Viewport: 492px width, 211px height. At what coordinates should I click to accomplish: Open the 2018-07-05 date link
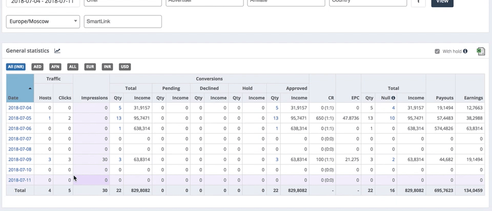(20, 118)
